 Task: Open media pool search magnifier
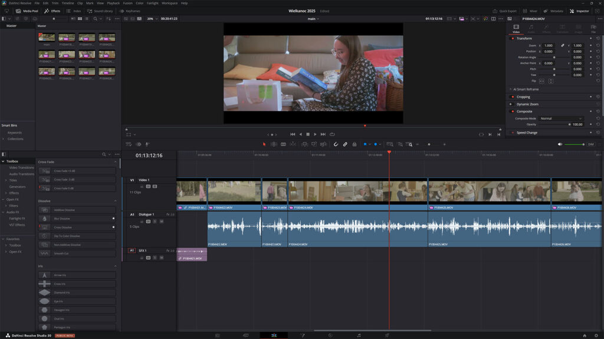(95, 18)
